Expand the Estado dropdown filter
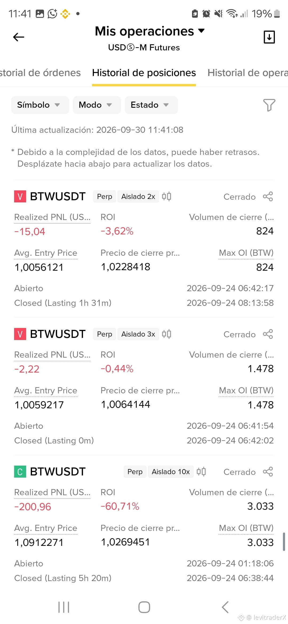 tap(151, 105)
